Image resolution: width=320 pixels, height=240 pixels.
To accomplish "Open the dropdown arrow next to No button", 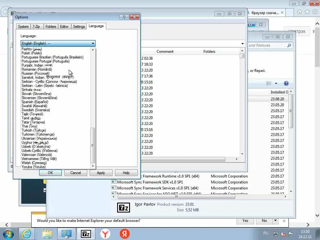I will [x=276, y=221].
